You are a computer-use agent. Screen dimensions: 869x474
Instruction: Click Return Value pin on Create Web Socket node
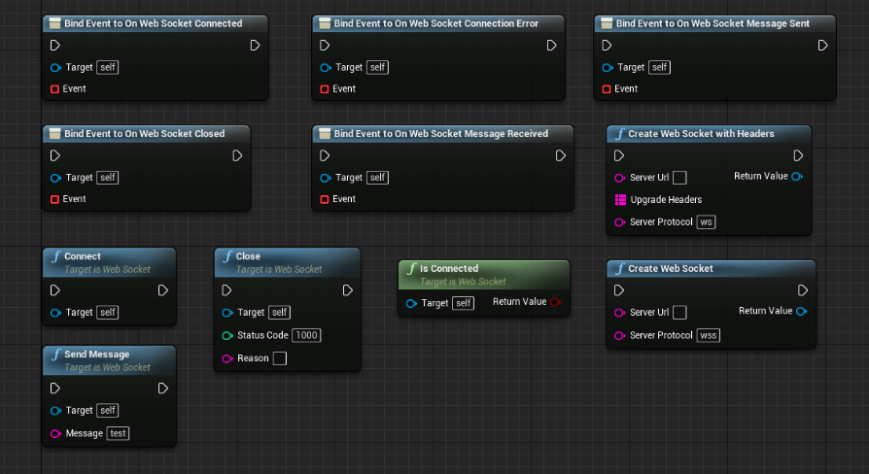click(x=801, y=311)
